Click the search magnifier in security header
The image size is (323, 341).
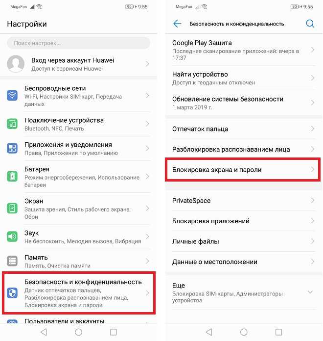point(310,24)
